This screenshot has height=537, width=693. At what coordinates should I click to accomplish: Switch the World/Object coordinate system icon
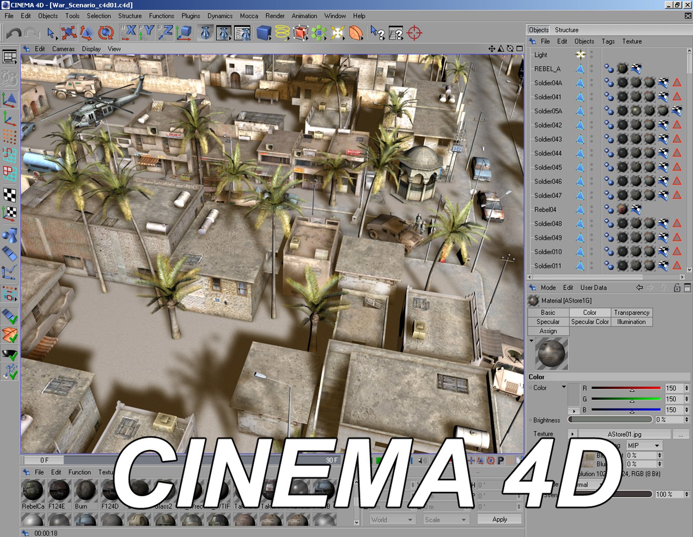click(183, 33)
